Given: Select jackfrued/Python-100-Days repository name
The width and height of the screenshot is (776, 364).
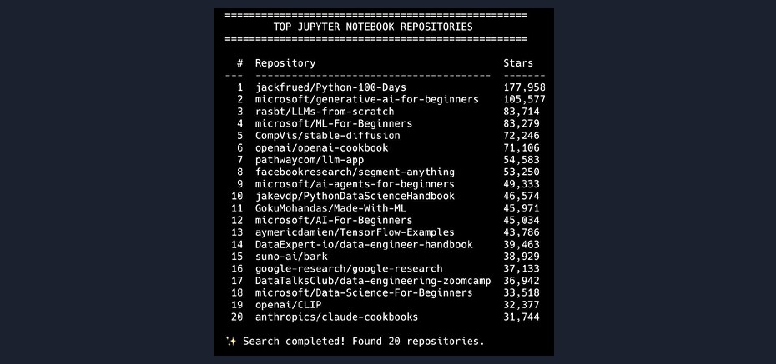Looking at the screenshot, I should 330,87.
